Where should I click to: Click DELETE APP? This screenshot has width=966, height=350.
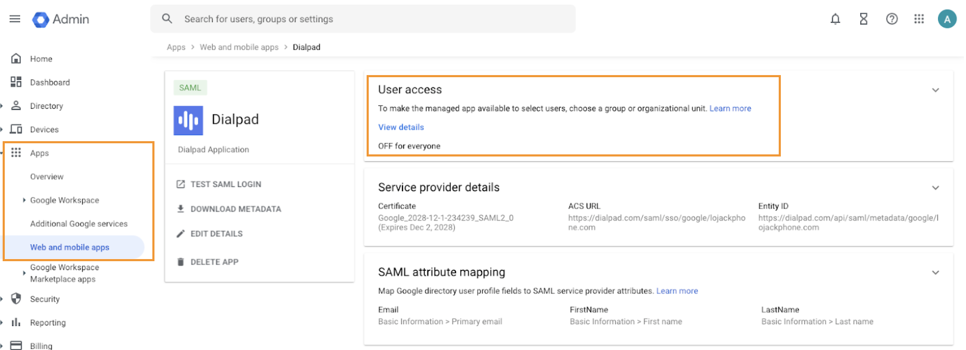point(214,262)
